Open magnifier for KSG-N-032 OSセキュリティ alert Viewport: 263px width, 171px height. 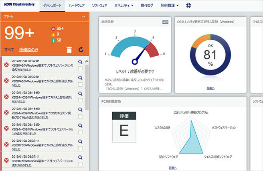80,110
